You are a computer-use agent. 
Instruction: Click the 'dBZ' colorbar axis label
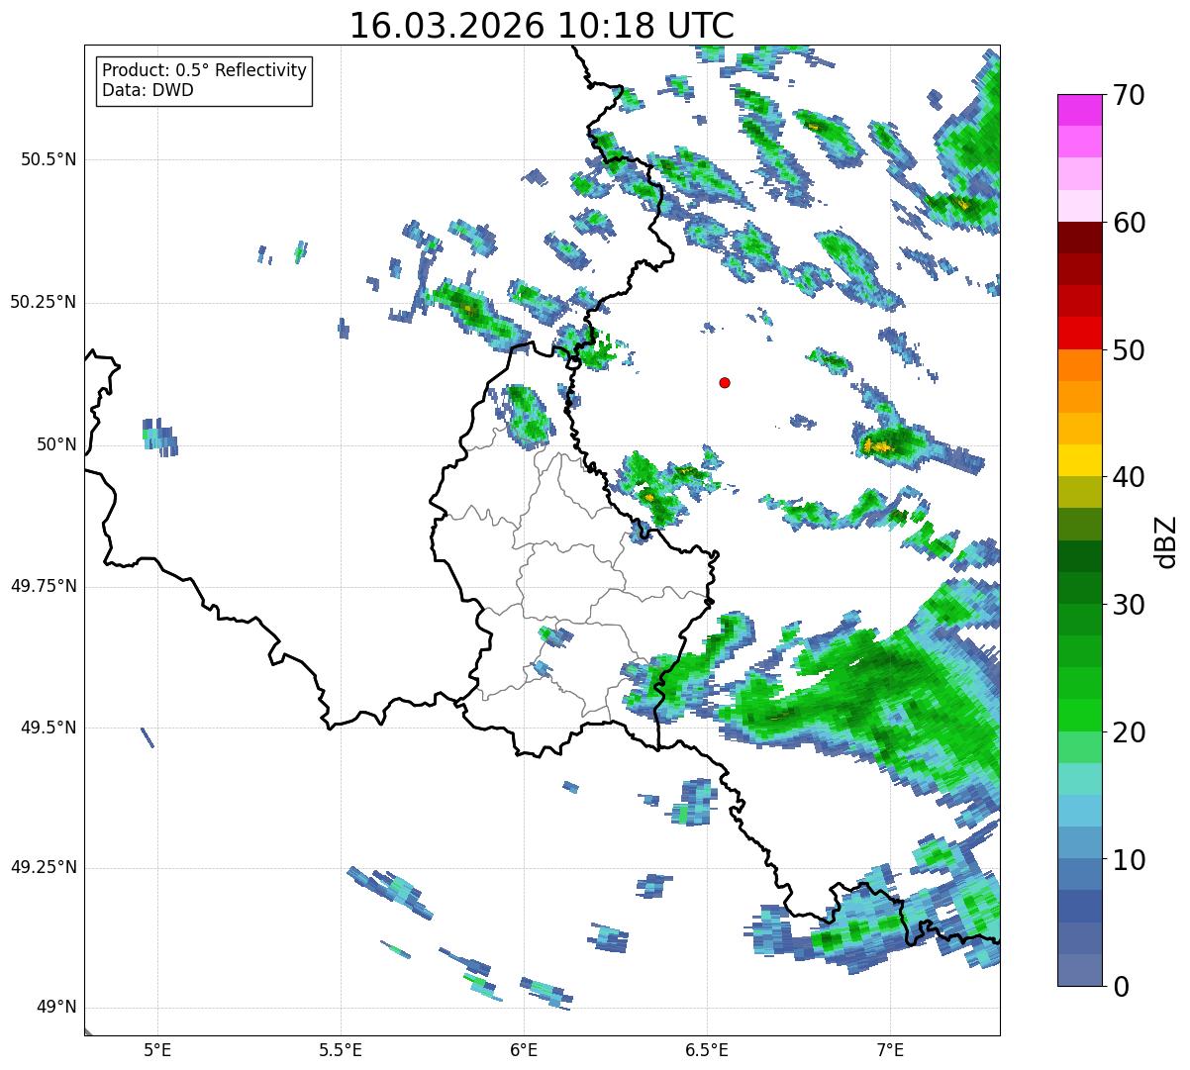[x=1167, y=540]
